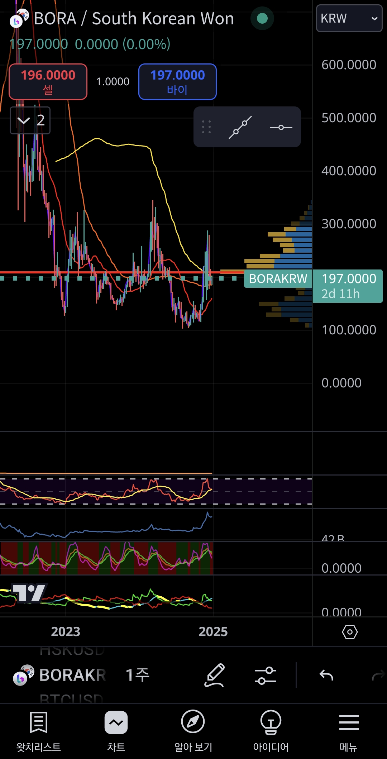Tap the 600.0000 price scale label
Screen dimensions: 387x759
[x=349, y=65]
